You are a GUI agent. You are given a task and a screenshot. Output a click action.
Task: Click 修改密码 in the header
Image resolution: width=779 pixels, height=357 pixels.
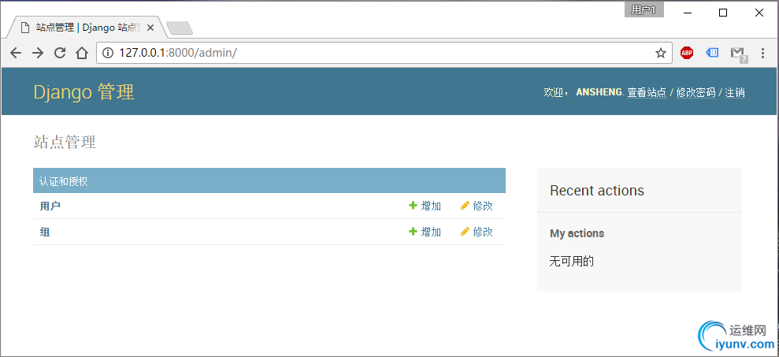[696, 92]
